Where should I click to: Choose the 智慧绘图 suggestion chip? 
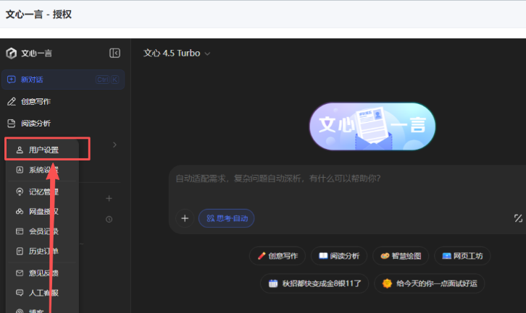coord(401,256)
